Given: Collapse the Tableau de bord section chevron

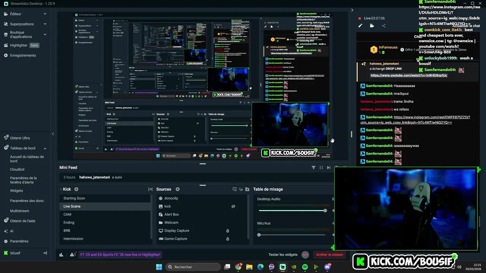Looking at the screenshot, I should (45, 148).
